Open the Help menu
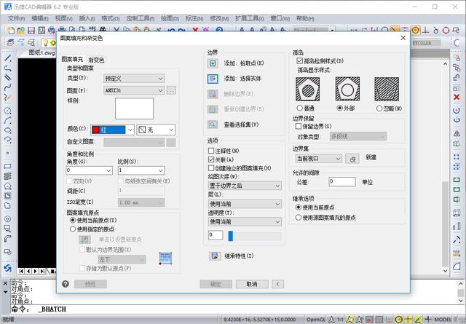 (x=305, y=18)
